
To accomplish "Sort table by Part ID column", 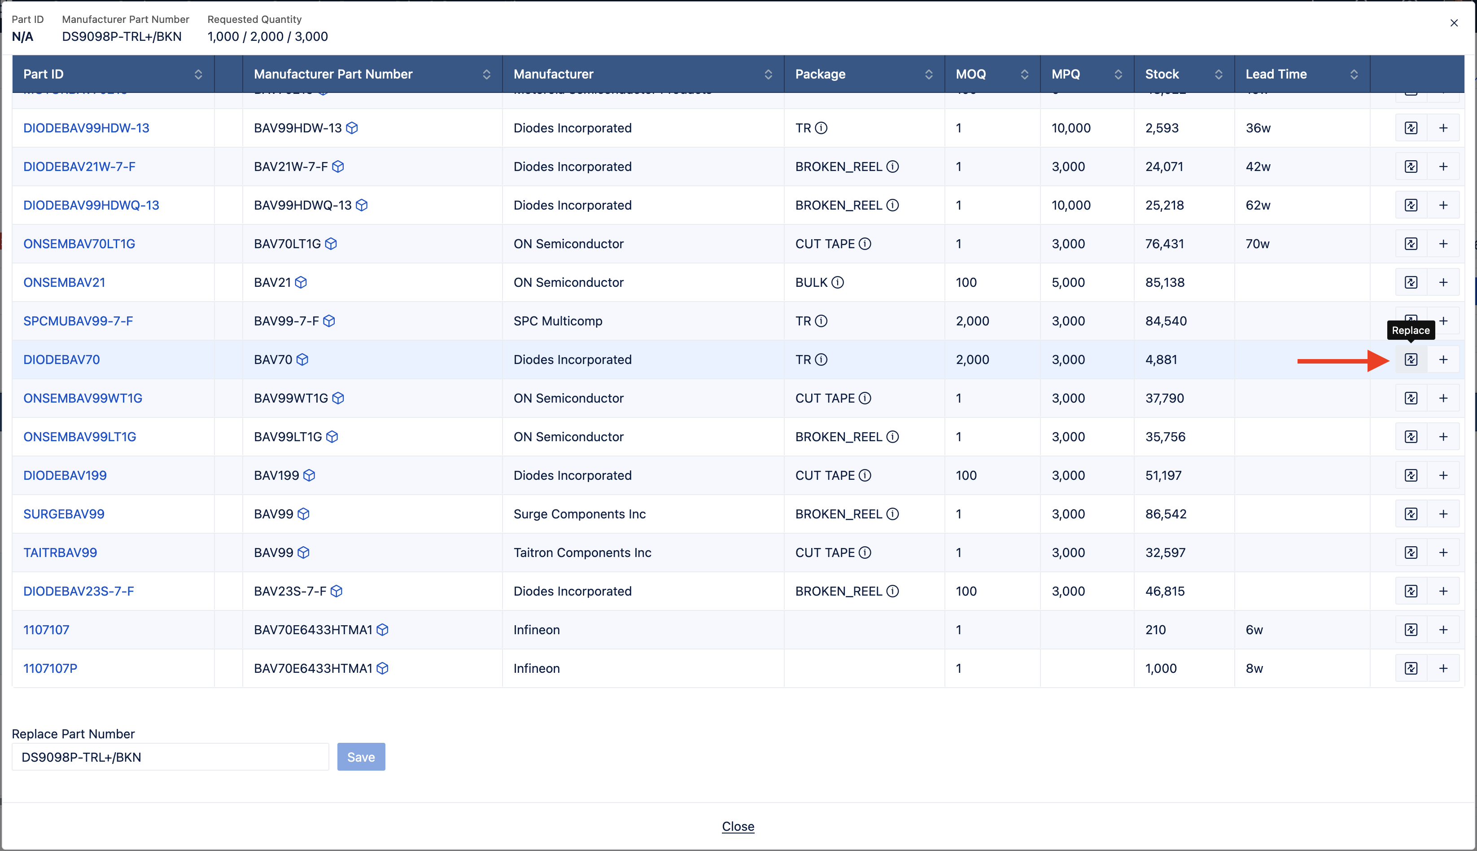I will [198, 74].
